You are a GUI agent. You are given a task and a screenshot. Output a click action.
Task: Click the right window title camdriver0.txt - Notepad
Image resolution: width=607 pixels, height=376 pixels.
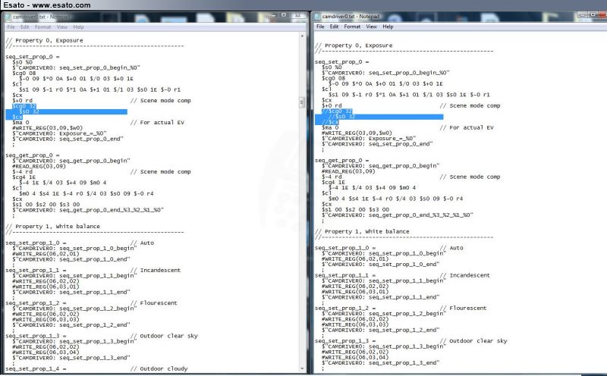click(x=351, y=17)
